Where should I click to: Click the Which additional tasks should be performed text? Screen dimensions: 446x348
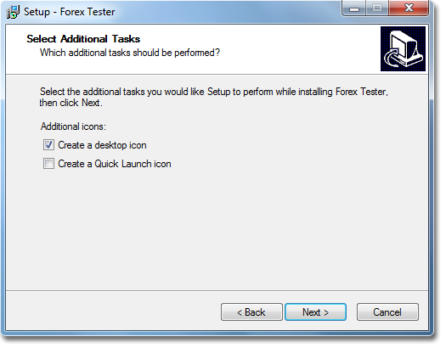[x=130, y=53]
